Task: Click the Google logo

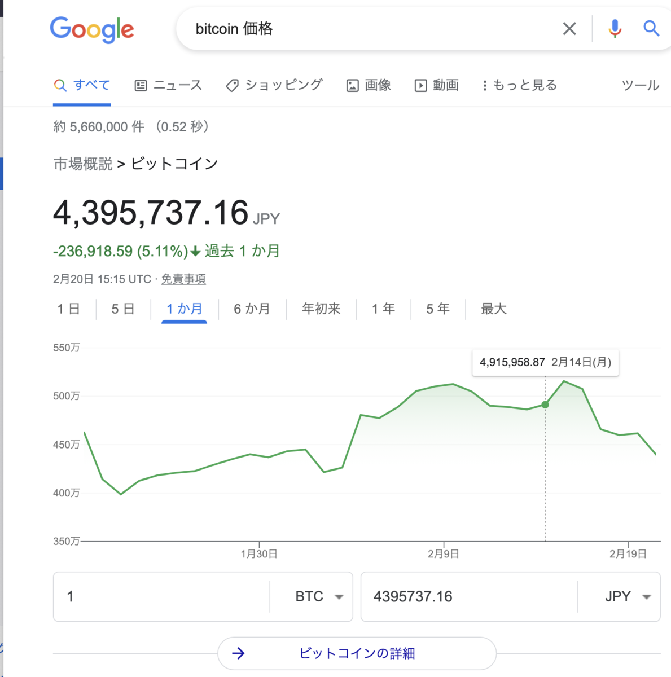Action: 92,29
